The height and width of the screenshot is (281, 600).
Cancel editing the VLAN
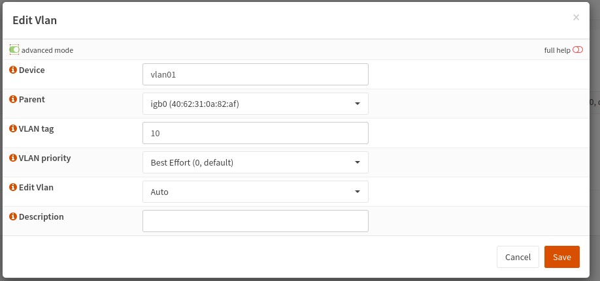click(x=518, y=257)
